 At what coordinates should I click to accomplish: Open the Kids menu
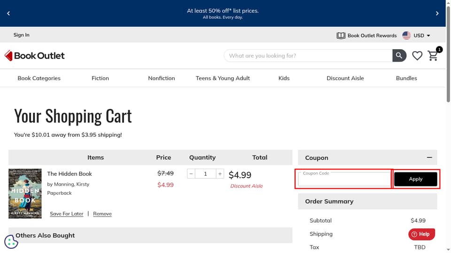tap(284, 78)
